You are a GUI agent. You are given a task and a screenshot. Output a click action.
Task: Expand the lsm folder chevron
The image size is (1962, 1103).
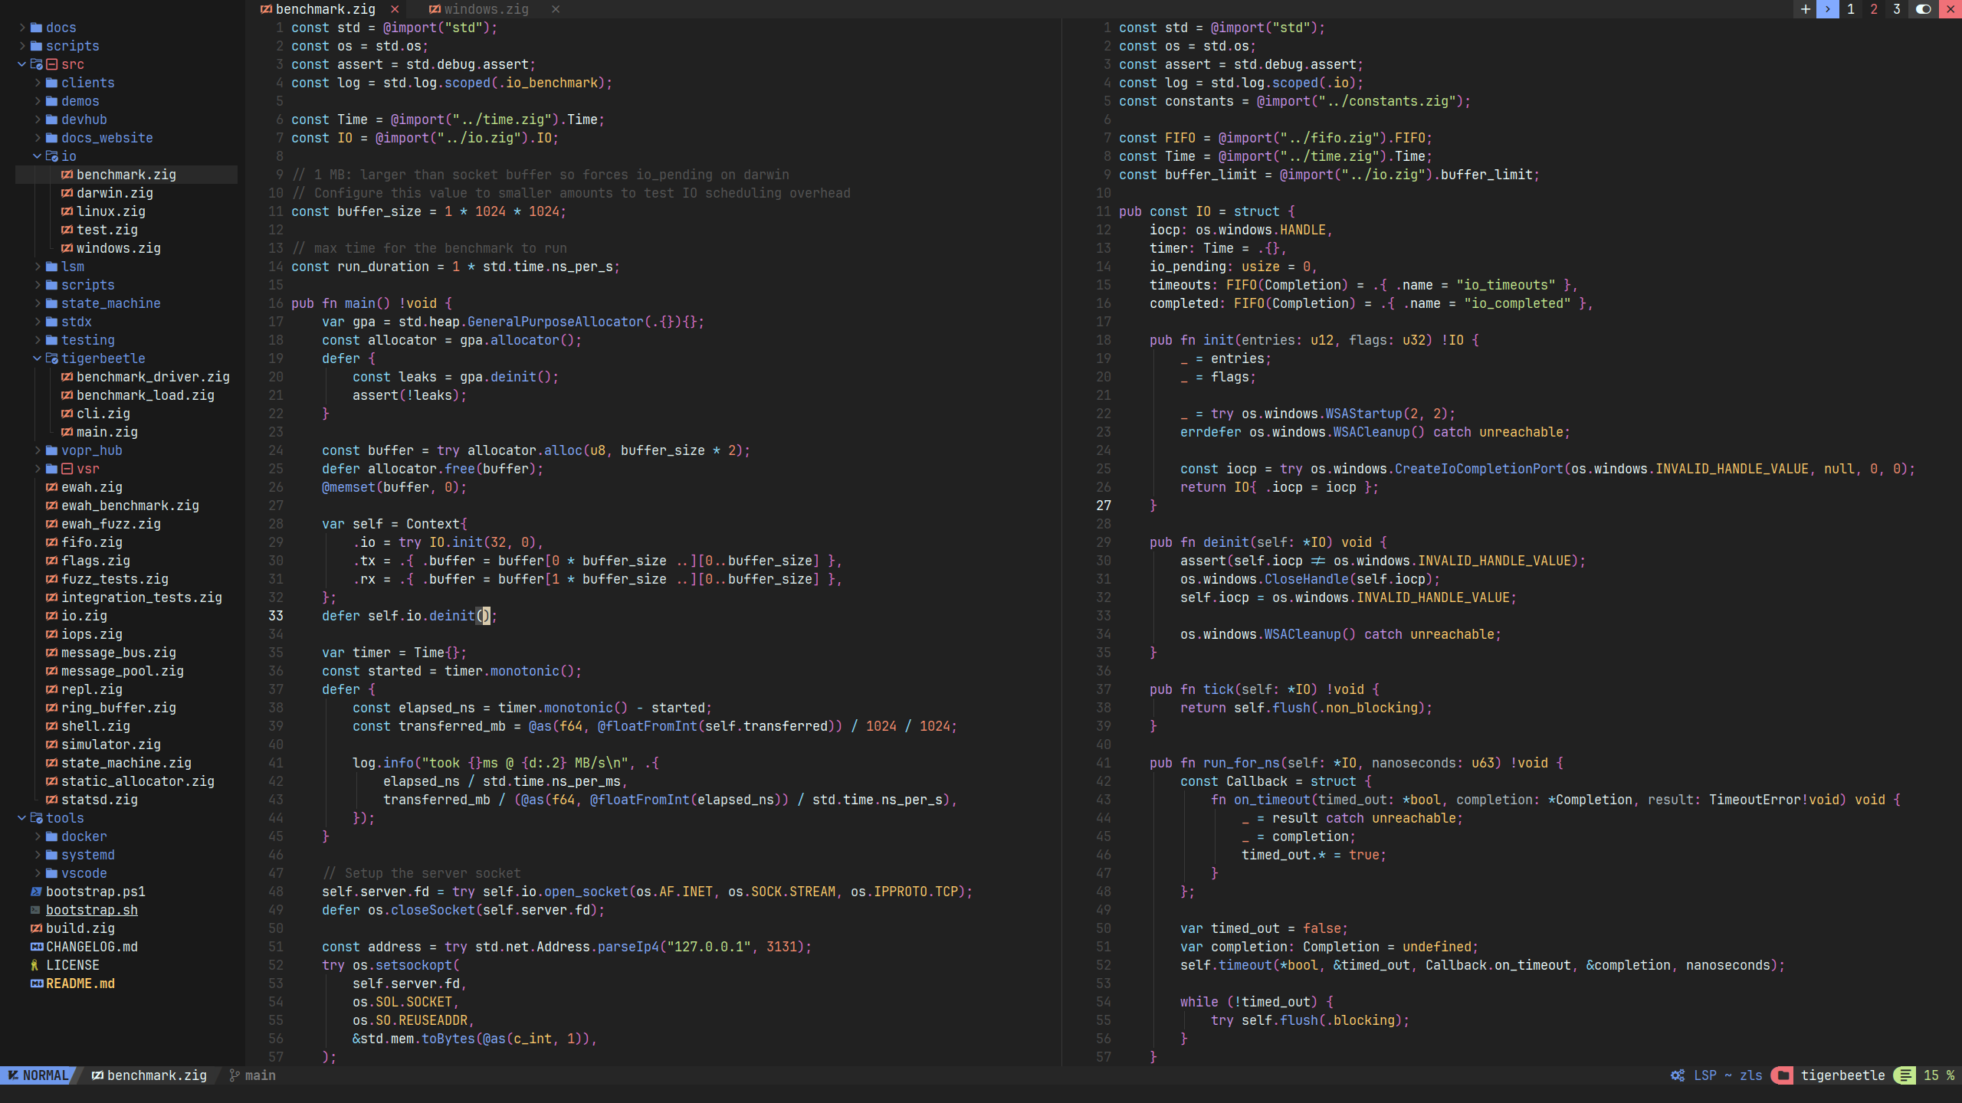click(x=38, y=267)
